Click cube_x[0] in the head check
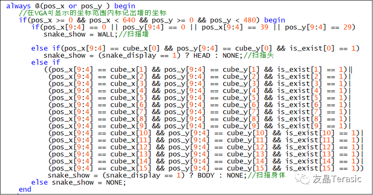373x195 pixels. pyautogui.click(x=141, y=48)
